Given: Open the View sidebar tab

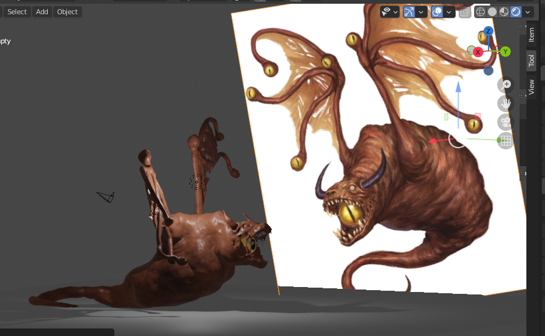Looking at the screenshot, I should [531, 87].
